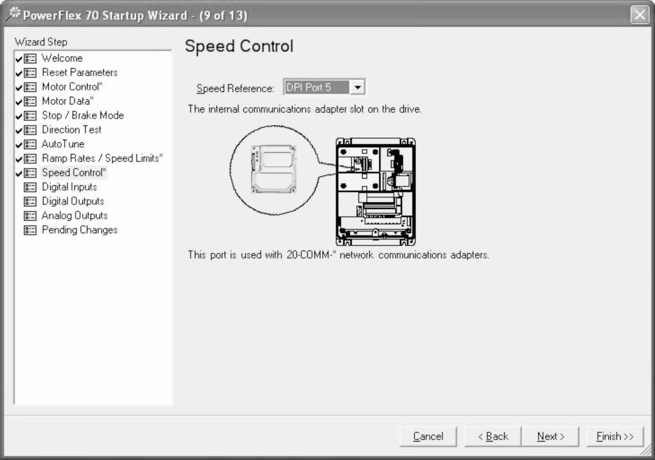Click the Direction Test step list icon
Screen dimensions: 655x460
pyautogui.click(x=30, y=130)
